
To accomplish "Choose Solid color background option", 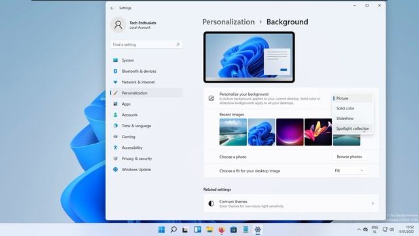I will pyautogui.click(x=352, y=108).
